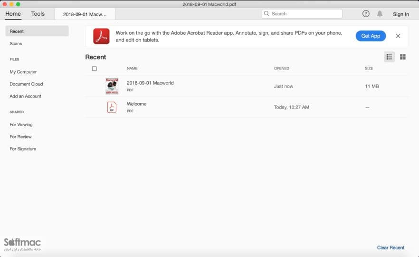419x257 pixels.
Task: Click into the Search field
Action: pyautogui.click(x=302, y=14)
